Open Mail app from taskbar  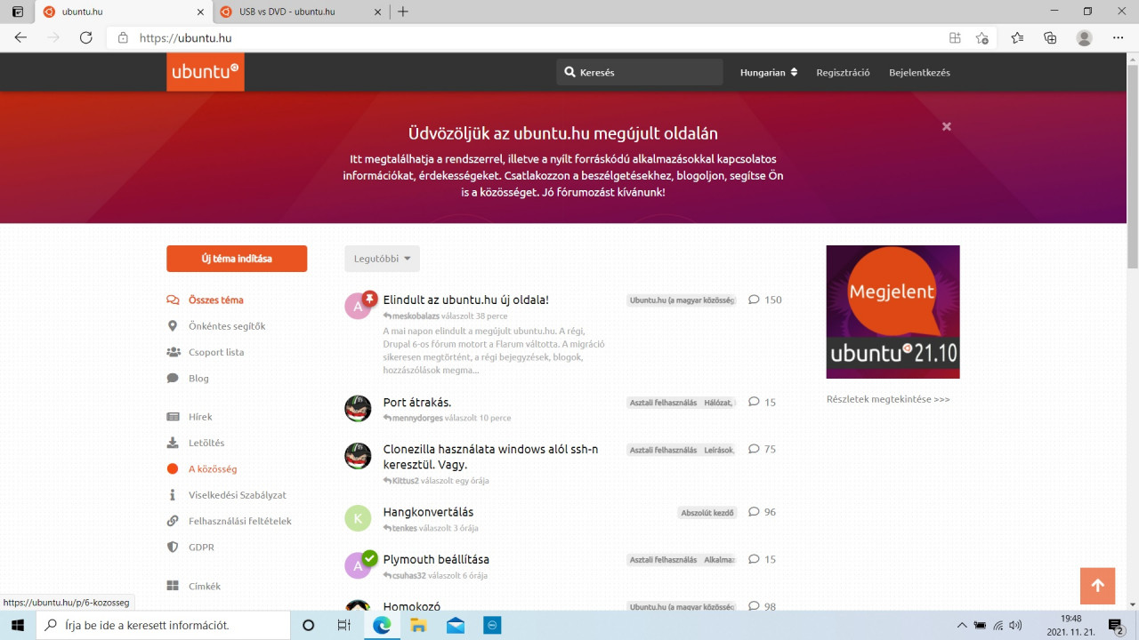click(456, 625)
